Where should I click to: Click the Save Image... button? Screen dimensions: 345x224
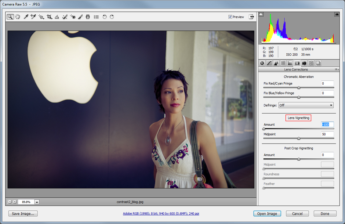click(23, 214)
